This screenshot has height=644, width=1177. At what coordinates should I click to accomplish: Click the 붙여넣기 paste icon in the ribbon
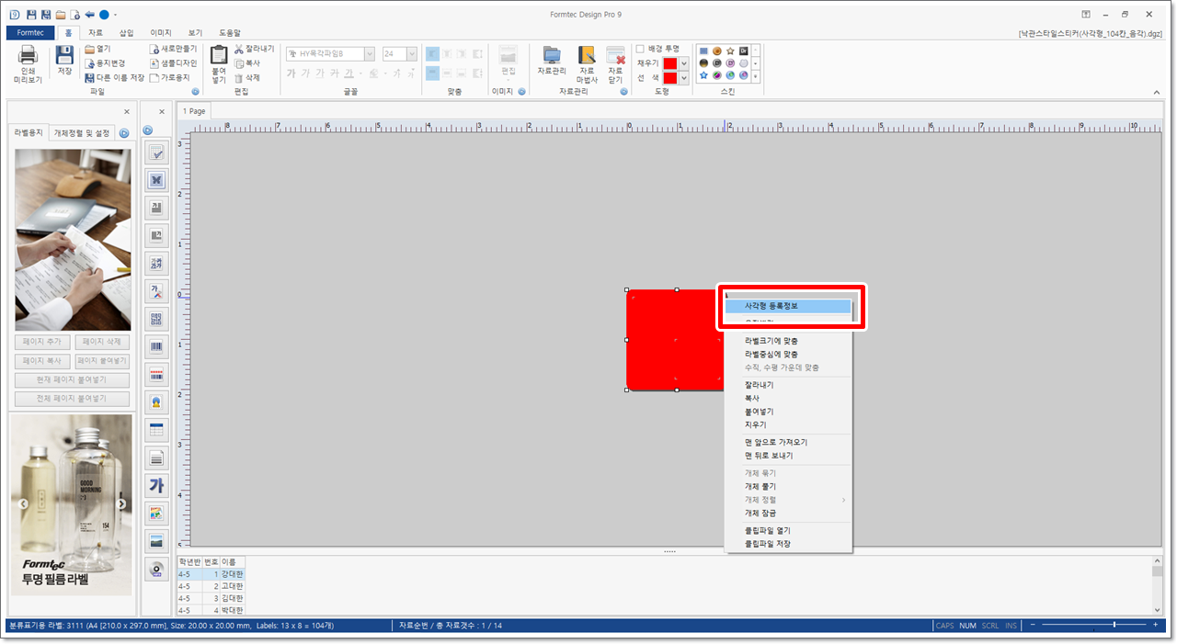[x=219, y=64]
